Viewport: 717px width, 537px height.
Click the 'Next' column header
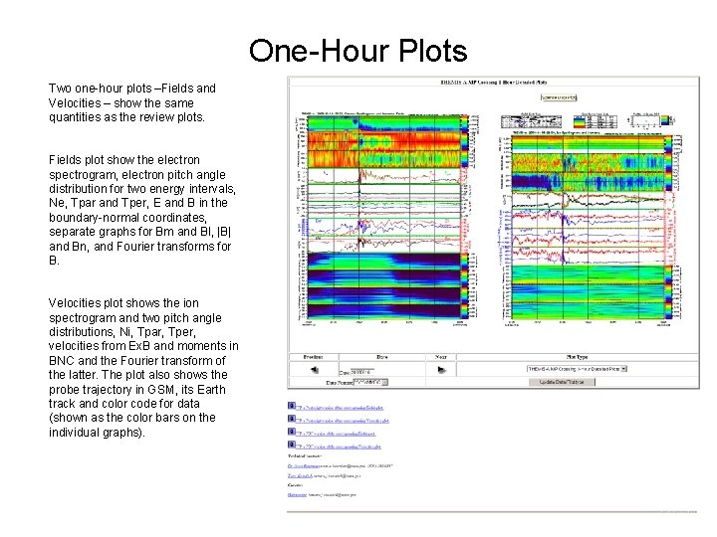[441, 357]
